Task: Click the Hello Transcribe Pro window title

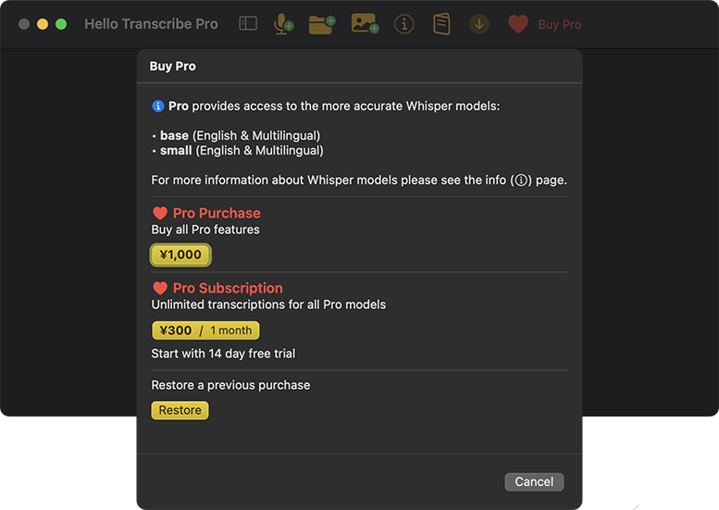Action: 151,24
